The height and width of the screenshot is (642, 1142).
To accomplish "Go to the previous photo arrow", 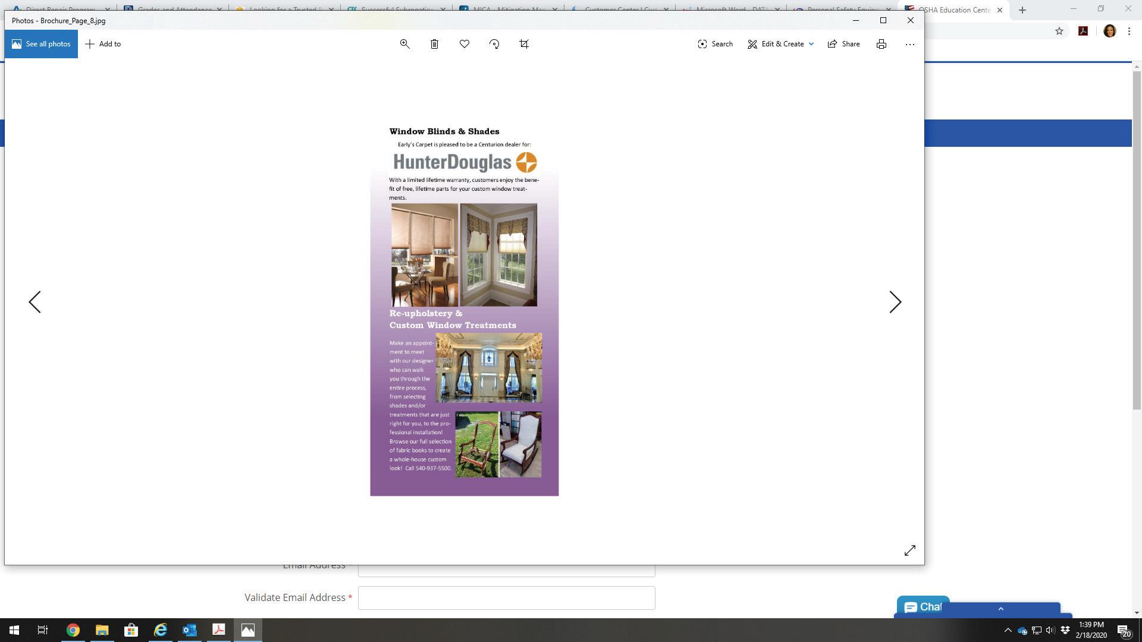I will click(35, 302).
